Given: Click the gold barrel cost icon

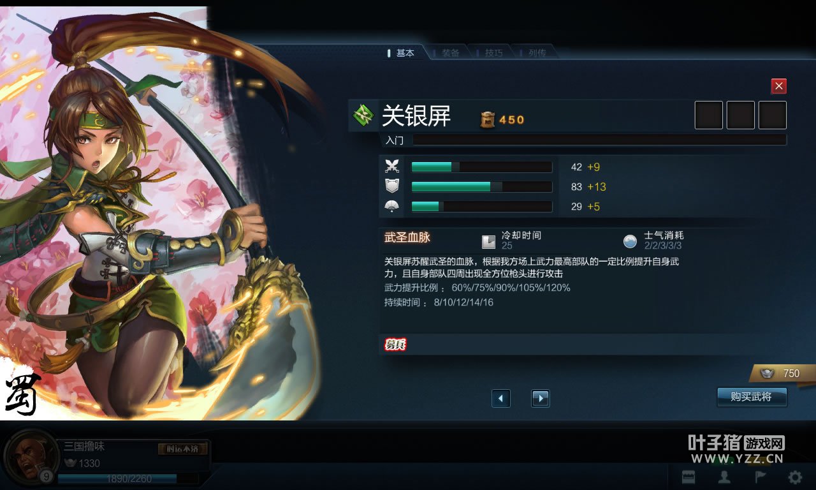Looking at the screenshot, I should (x=488, y=119).
